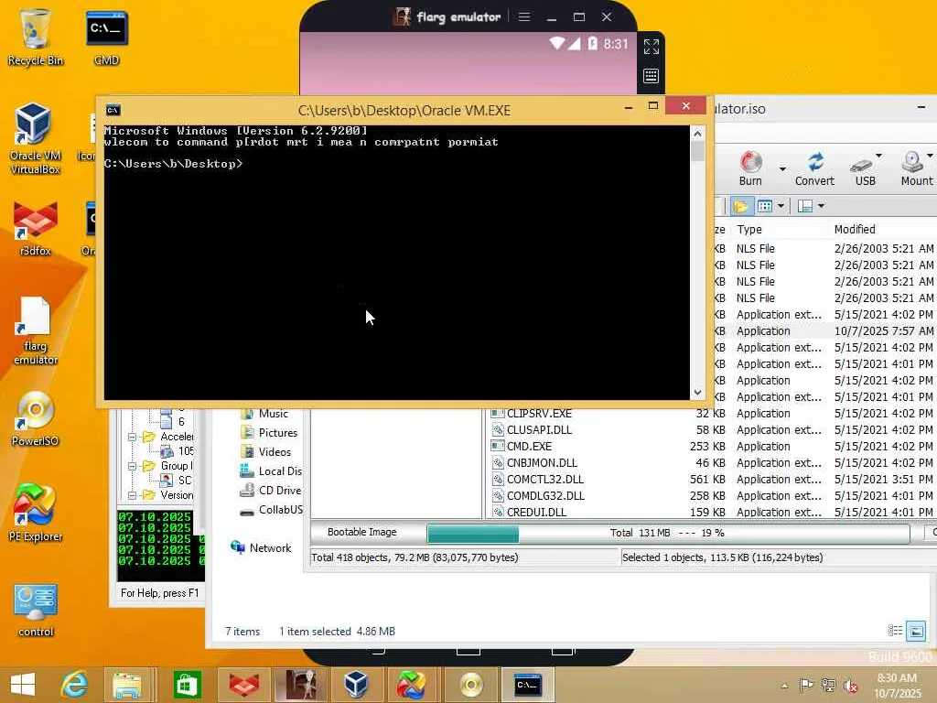The width and height of the screenshot is (937, 703).
Task: Switch Explorer to details view icon
Action: pos(895,631)
